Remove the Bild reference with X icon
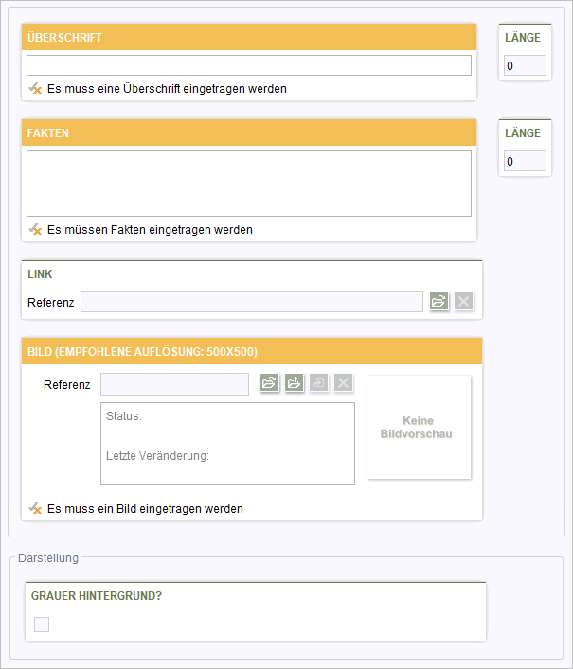Image resolution: width=573 pixels, height=669 pixels. (x=344, y=382)
